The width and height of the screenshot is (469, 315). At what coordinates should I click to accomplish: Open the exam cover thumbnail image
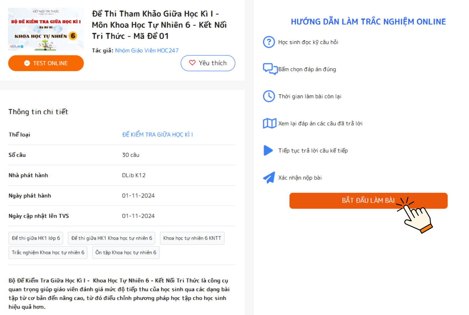click(x=46, y=29)
